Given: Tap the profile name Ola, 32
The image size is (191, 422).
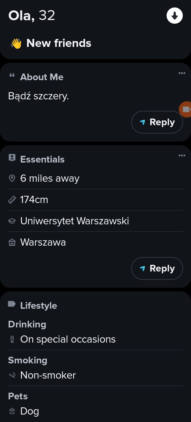Looking at the screenshot, I should pos(32,15).
